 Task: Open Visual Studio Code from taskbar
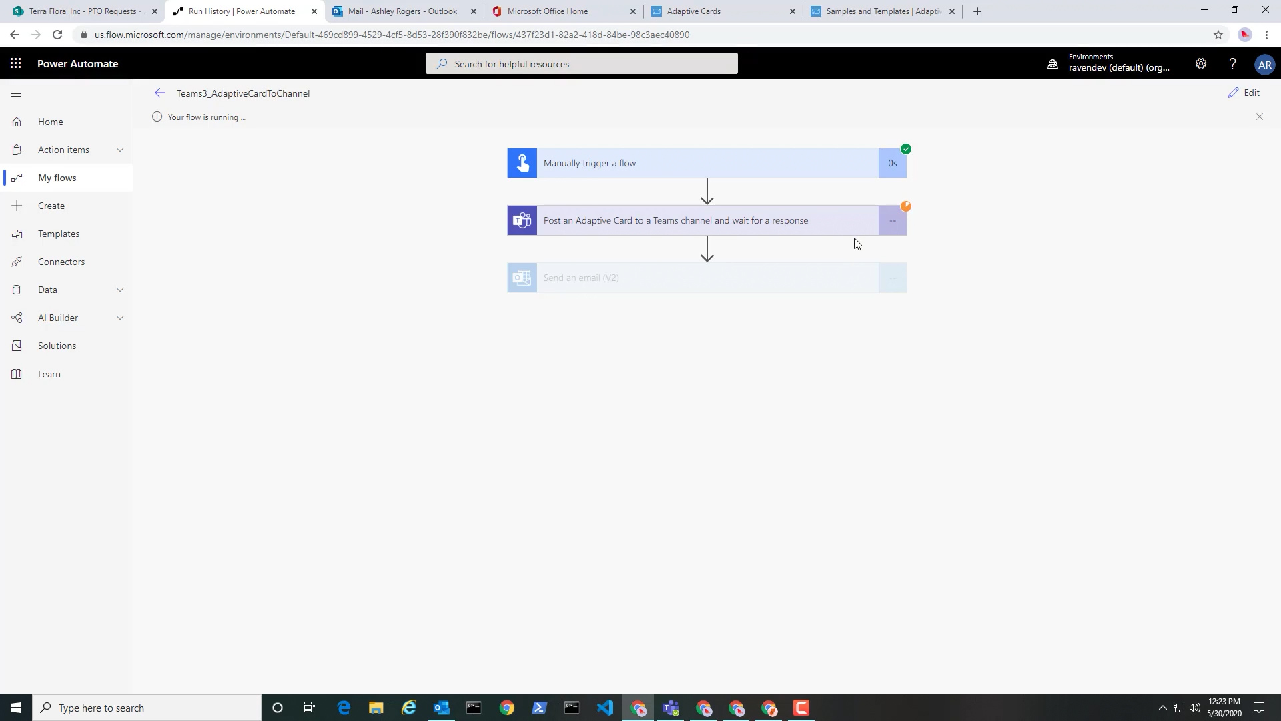(605, 708)
